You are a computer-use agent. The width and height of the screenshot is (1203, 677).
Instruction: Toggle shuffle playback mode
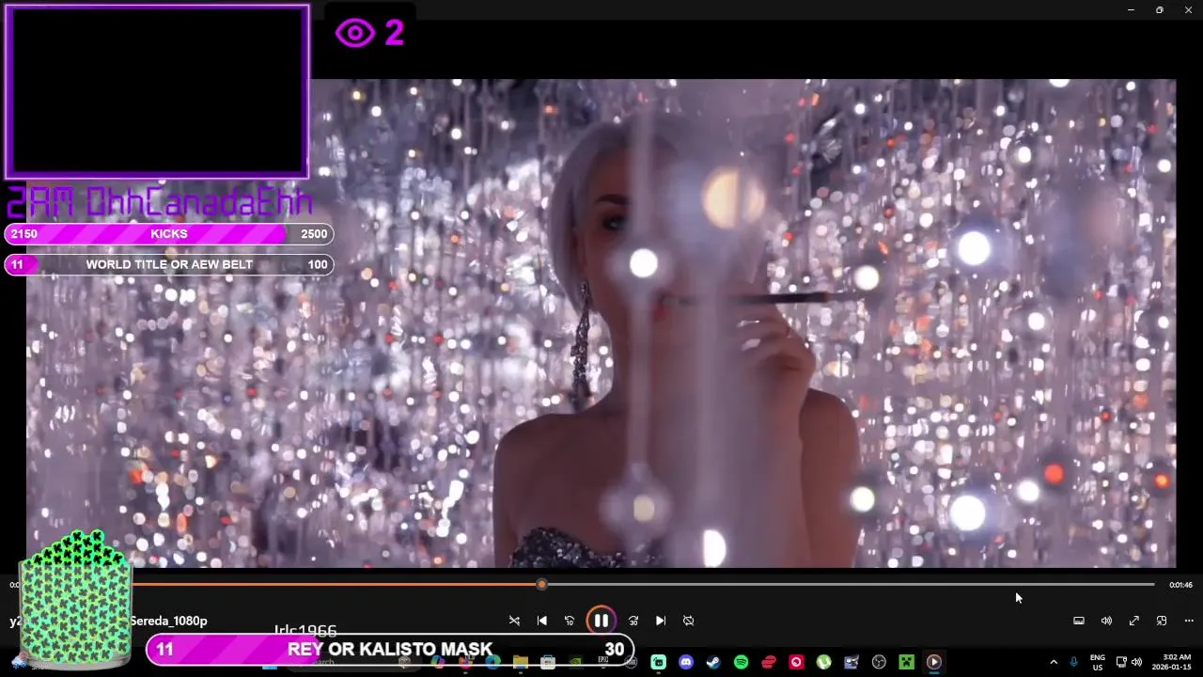[x=514, y=621]
